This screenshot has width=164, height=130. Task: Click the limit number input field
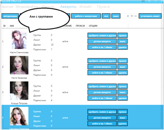tap(125, 16)
